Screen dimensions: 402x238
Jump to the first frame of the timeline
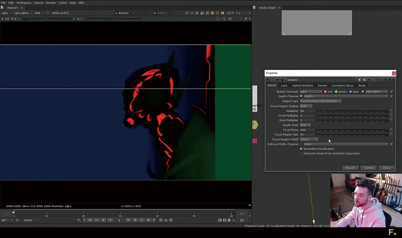(x=90, y=220)
